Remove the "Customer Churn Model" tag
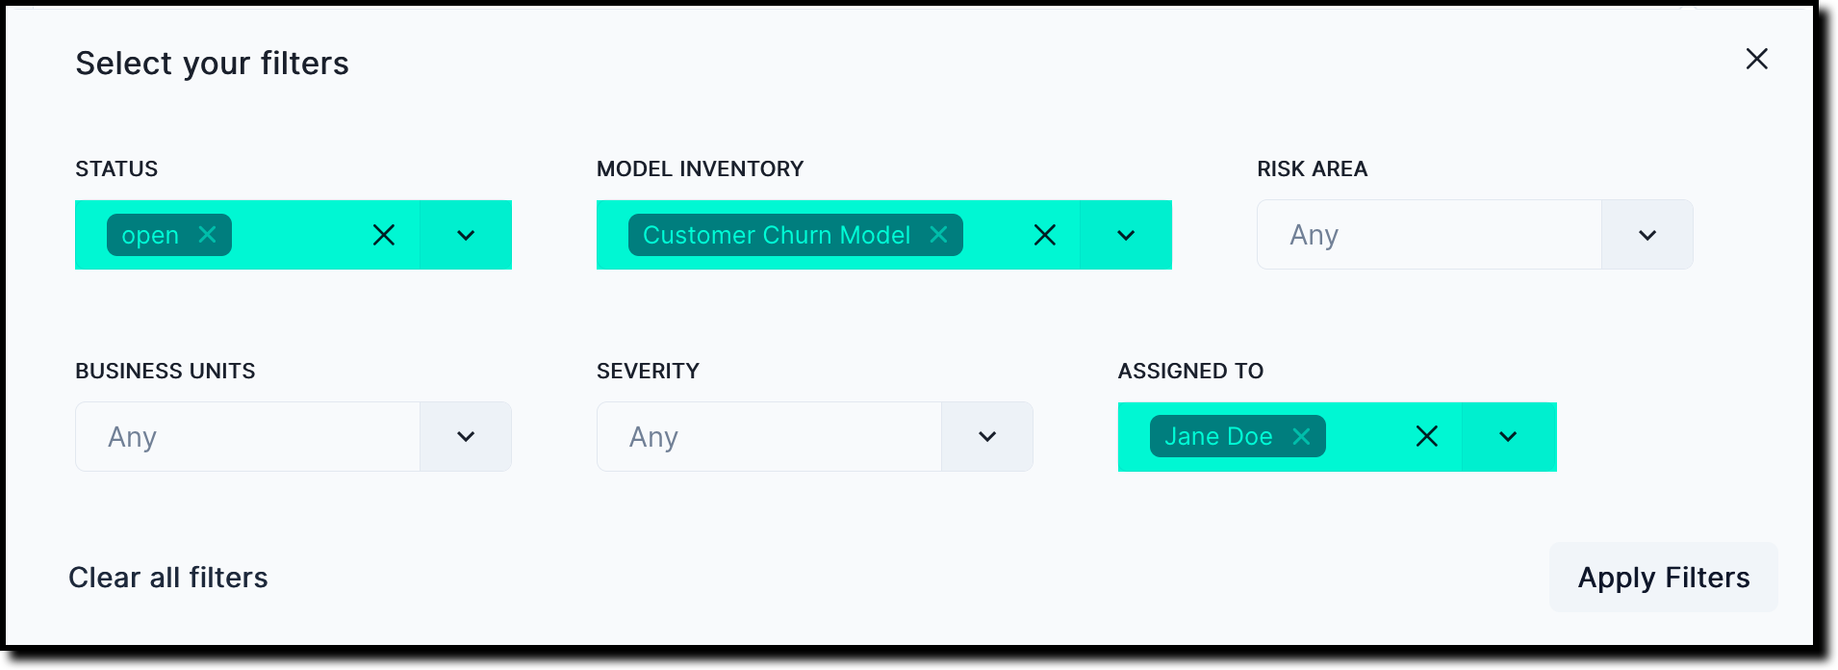The image size is (1838, 670). 940,234
